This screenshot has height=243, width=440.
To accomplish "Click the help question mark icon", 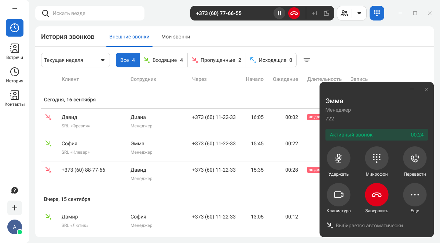I will [x=15, y=190].
